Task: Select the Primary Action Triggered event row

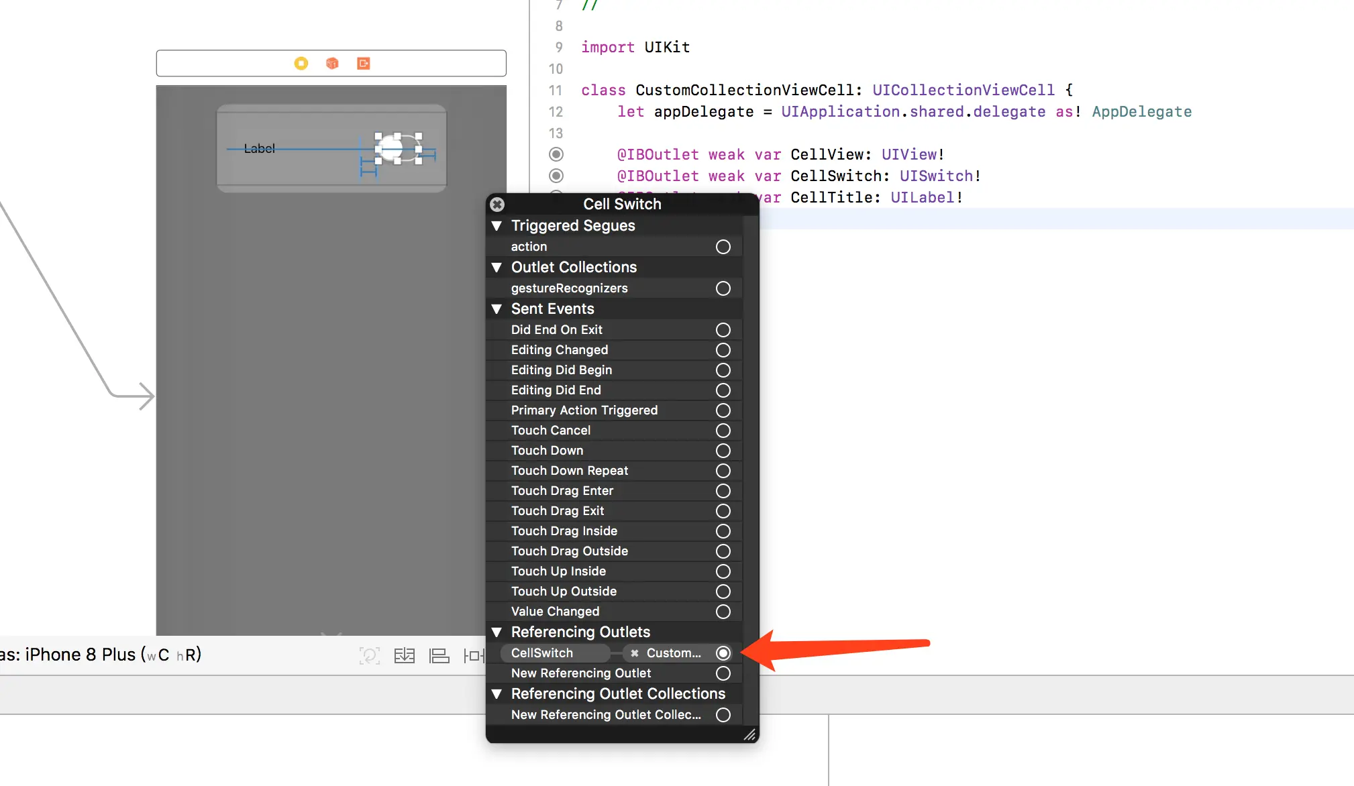Action: [x=584, y=410]
